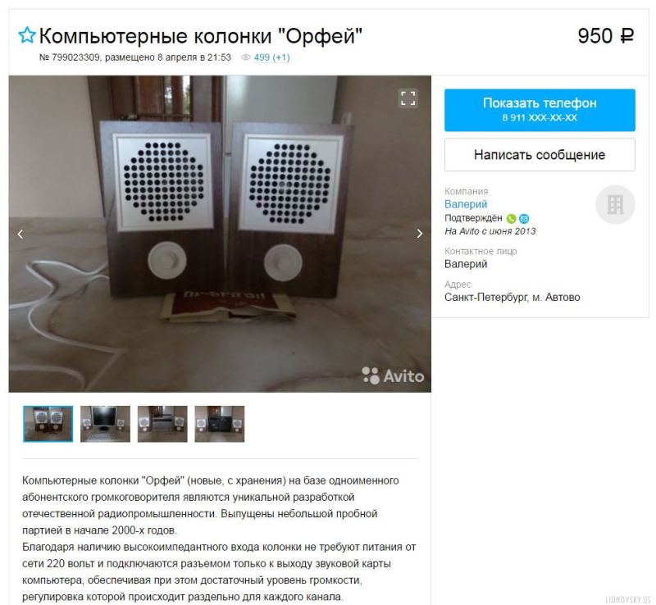Click the green verified phone icon
Screen dimensions: 656x605
[511, 218]
